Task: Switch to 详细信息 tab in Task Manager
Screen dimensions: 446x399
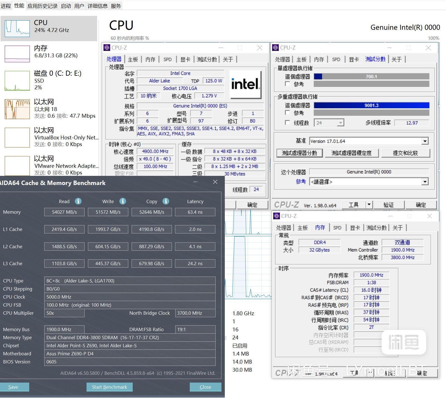Action: pos(98,6)
